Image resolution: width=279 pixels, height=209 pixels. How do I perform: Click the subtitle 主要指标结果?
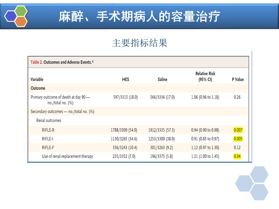pos(140,43)
